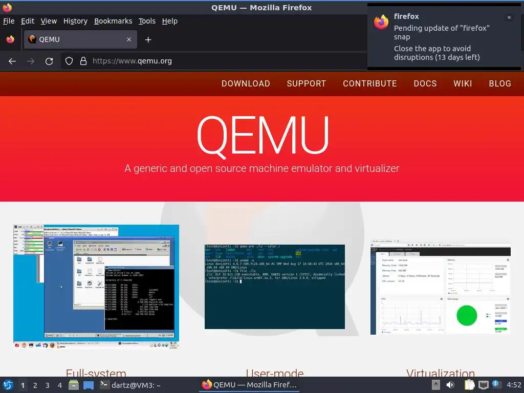Focus QEMU Mozilla Firefox taskbar entry

pos(249,385)
